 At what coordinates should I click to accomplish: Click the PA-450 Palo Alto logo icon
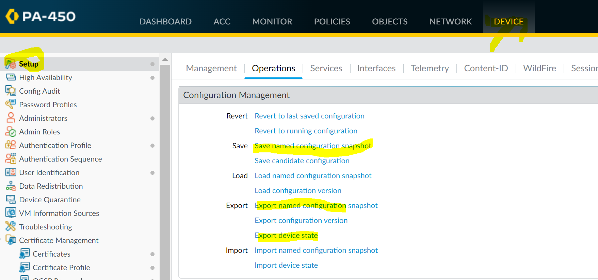12,16
